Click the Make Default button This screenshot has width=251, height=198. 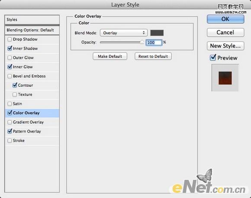tap(110, 57)
